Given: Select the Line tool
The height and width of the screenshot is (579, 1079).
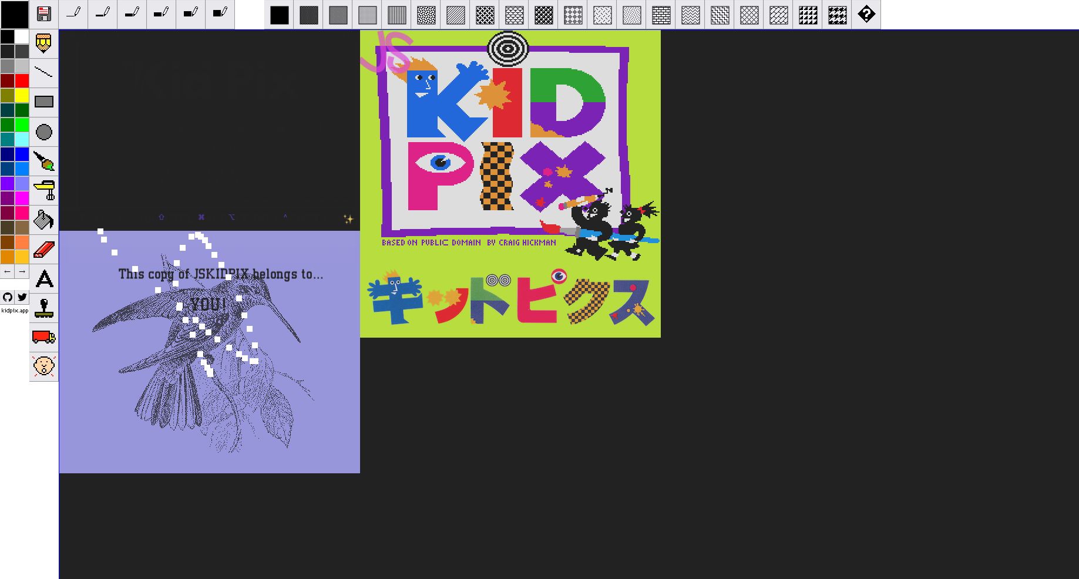Looking at the screenshot, I should (x=44, y=73).
